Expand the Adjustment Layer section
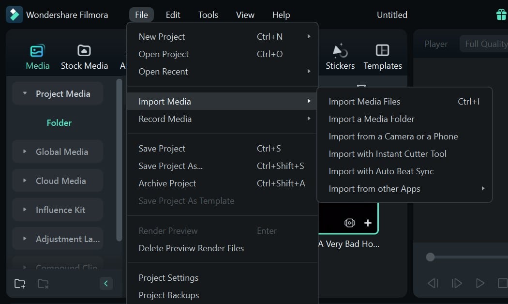 click(25, 239)
